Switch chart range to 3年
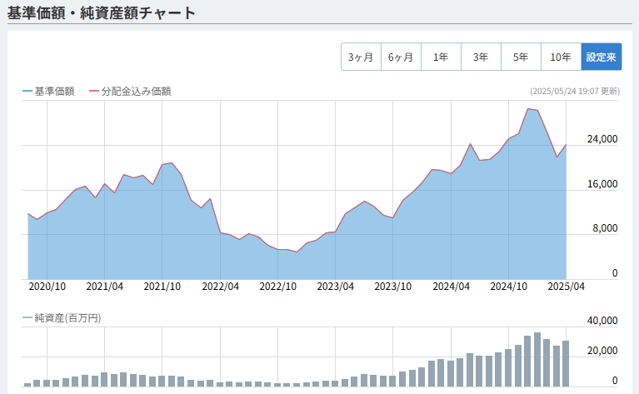The image size is (639, 394). [481, 57]
